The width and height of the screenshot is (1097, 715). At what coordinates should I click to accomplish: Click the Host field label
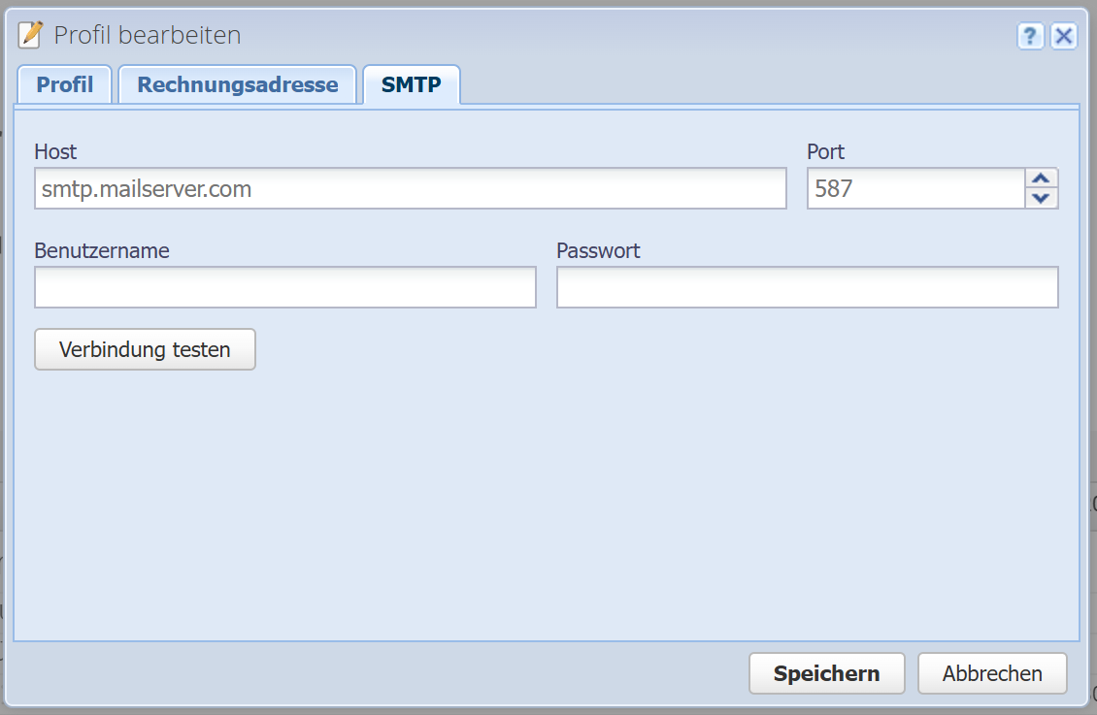[55, 151]
